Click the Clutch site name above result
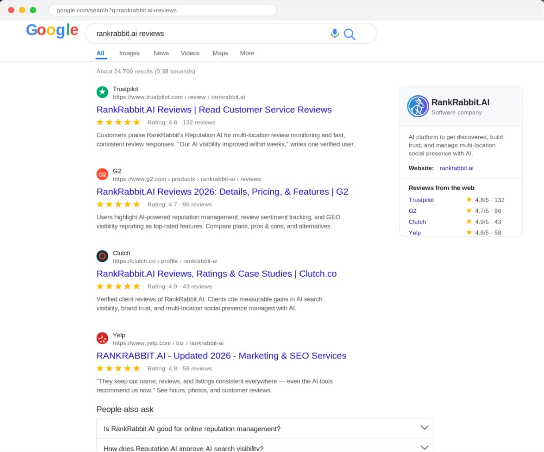 coord(121,253)
